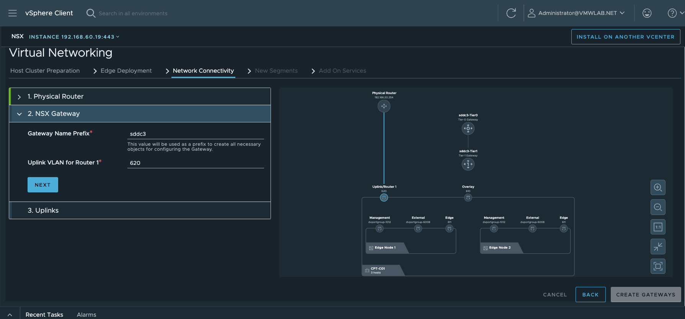Click the CPT-C01 cluster icon
Viewport: 685px width, 319px height.
367,270
